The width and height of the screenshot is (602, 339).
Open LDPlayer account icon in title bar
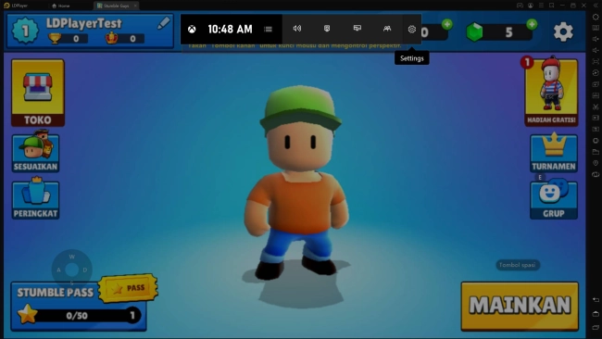(530, 6)
